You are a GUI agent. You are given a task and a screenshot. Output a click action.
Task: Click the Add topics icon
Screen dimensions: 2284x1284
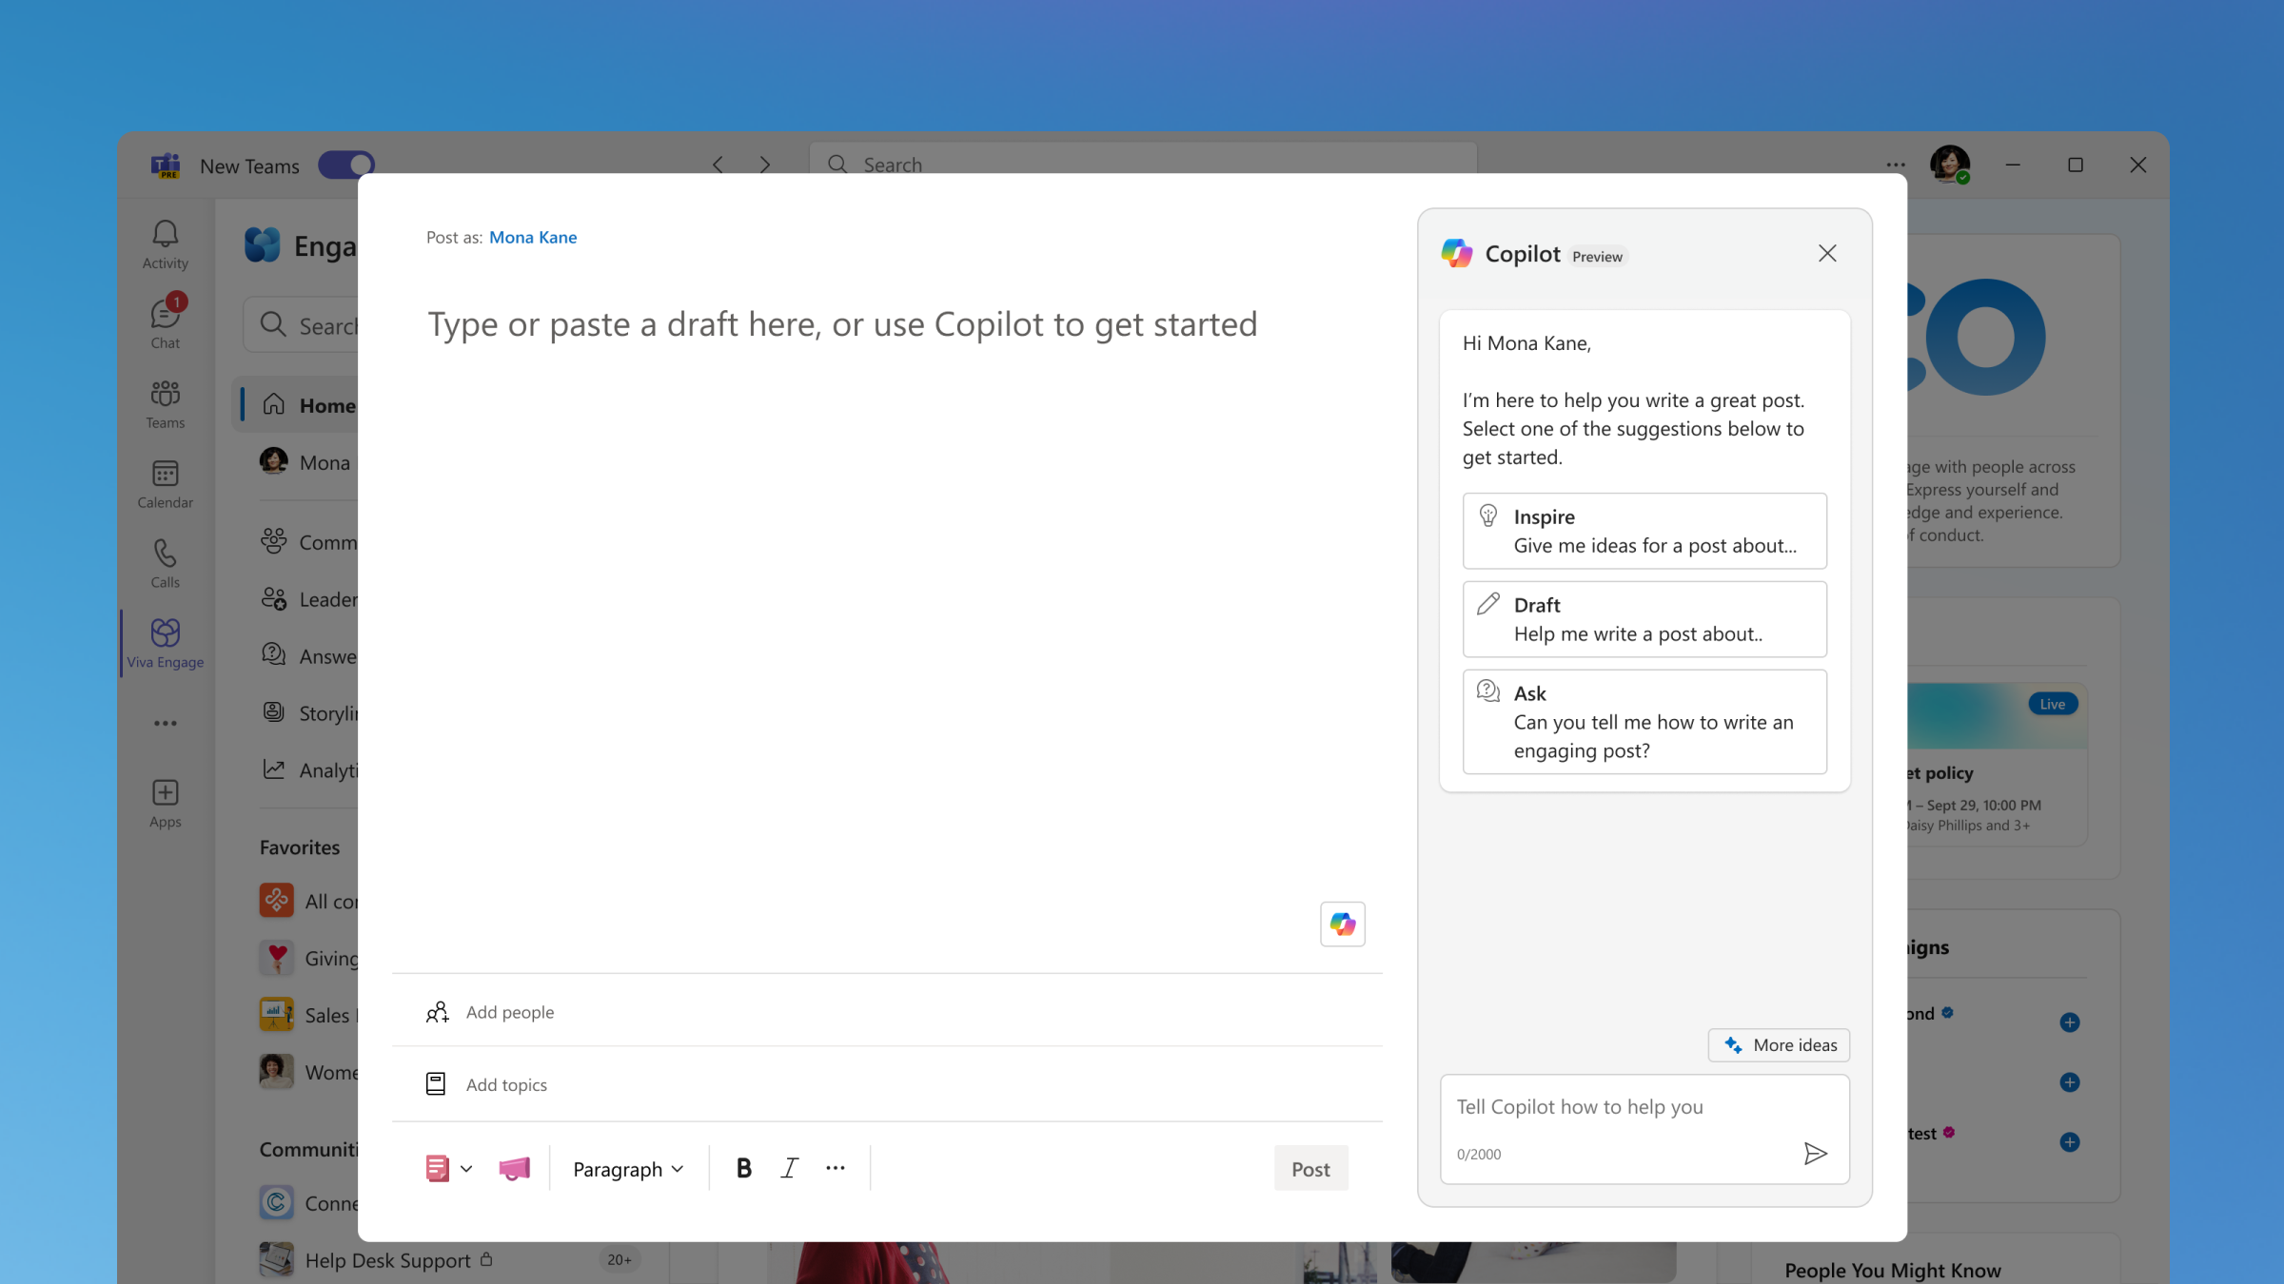[436, 1083]
